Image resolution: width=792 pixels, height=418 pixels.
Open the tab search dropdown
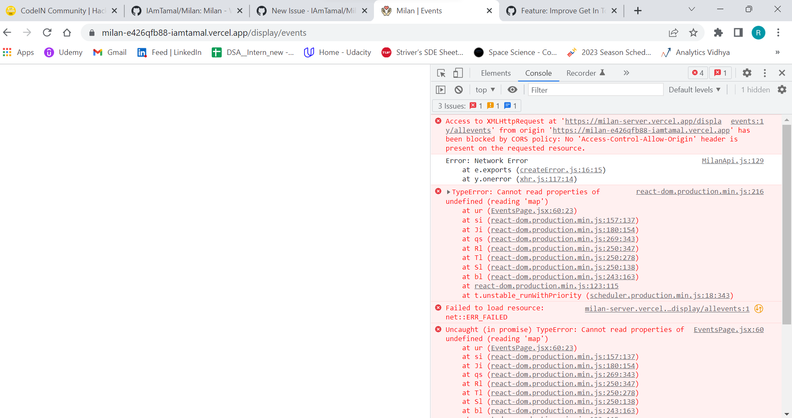pos(692,9)
